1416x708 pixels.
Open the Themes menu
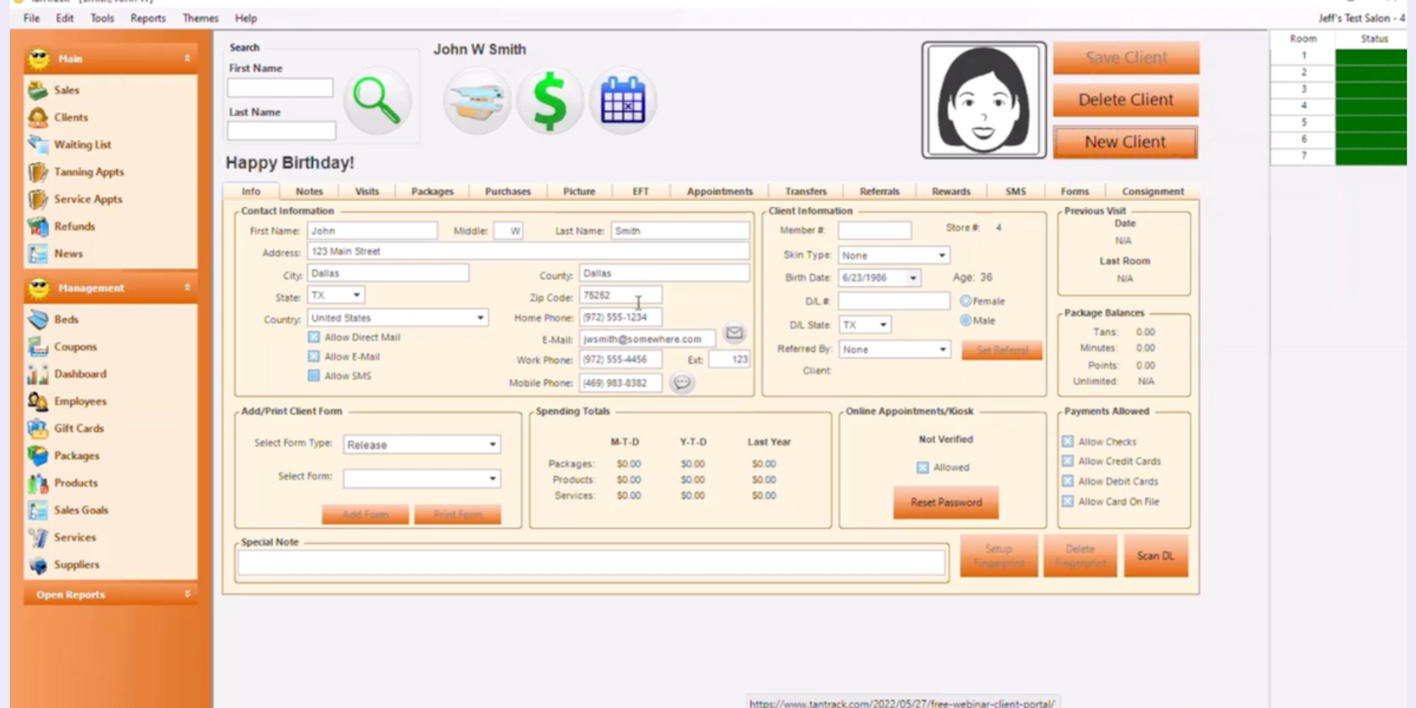(x=200, y=18)
